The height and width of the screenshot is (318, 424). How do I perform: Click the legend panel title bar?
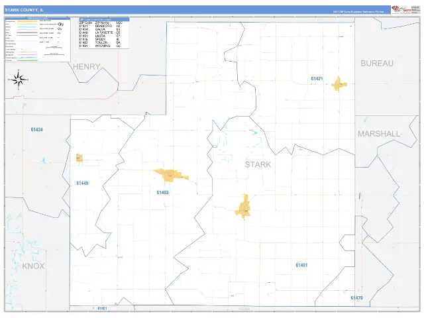38,19
